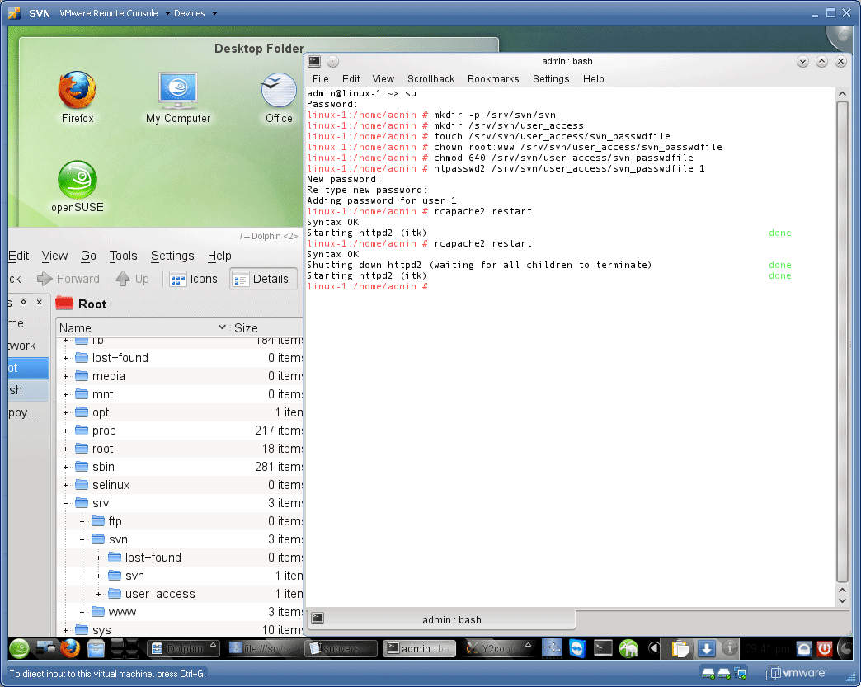Expand the sbin folder
This screenshot has width=861, height=687.
65,467
